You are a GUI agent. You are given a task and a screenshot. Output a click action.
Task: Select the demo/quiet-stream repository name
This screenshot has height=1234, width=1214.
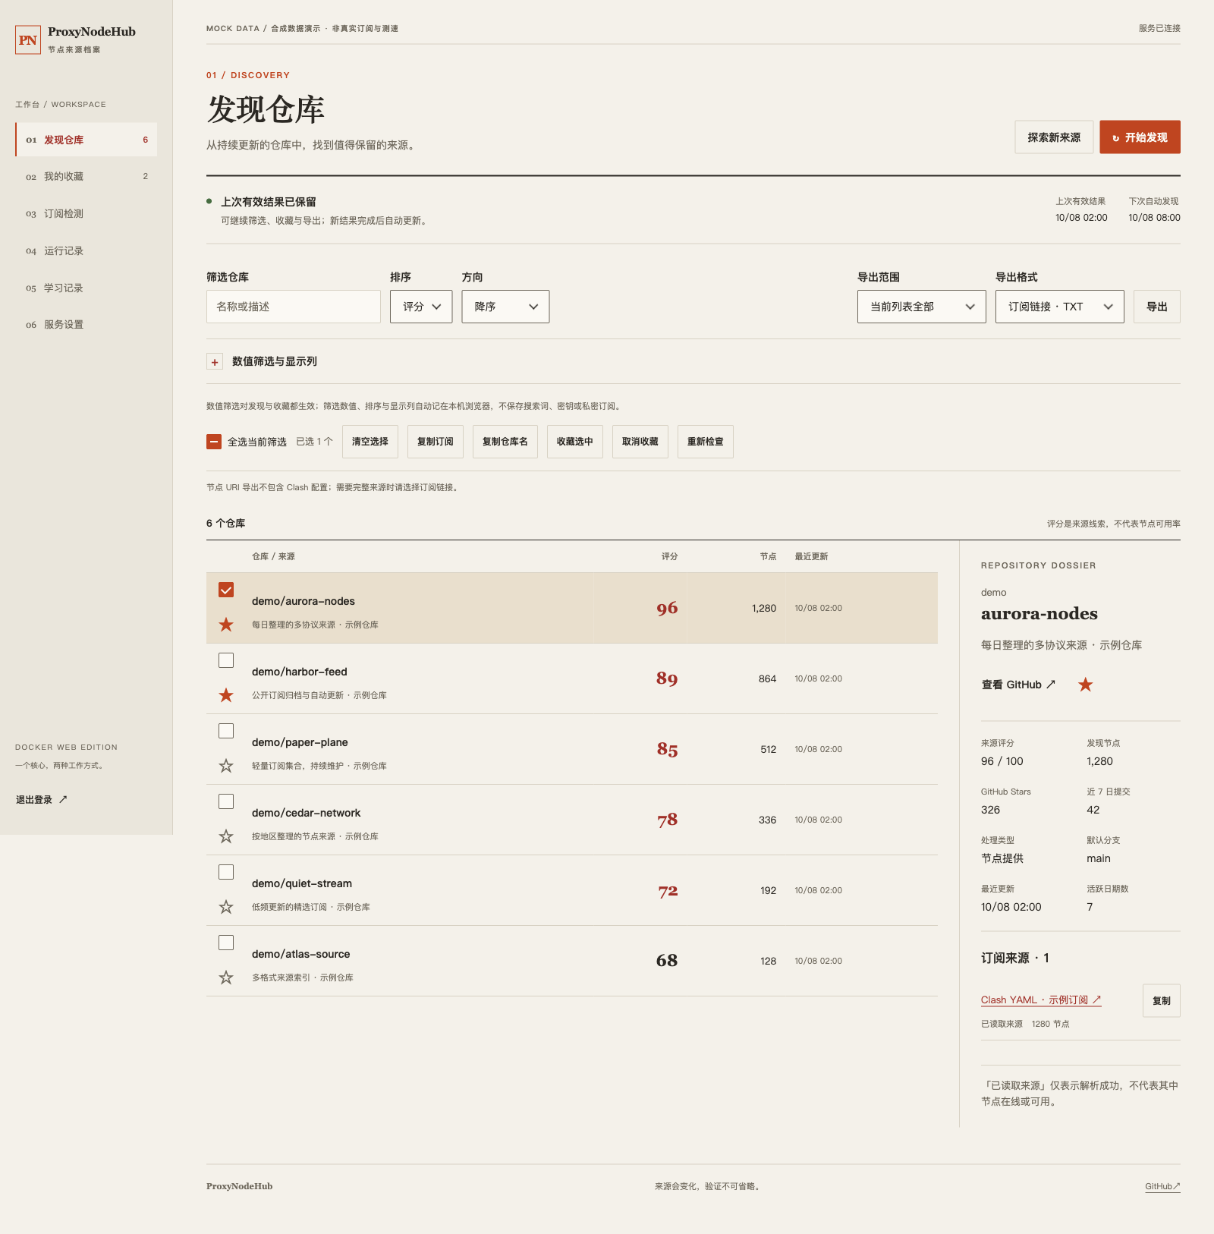[302, 883]
